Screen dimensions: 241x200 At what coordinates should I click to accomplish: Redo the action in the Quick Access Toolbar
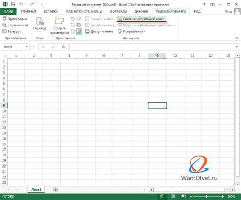click(32, 4)
